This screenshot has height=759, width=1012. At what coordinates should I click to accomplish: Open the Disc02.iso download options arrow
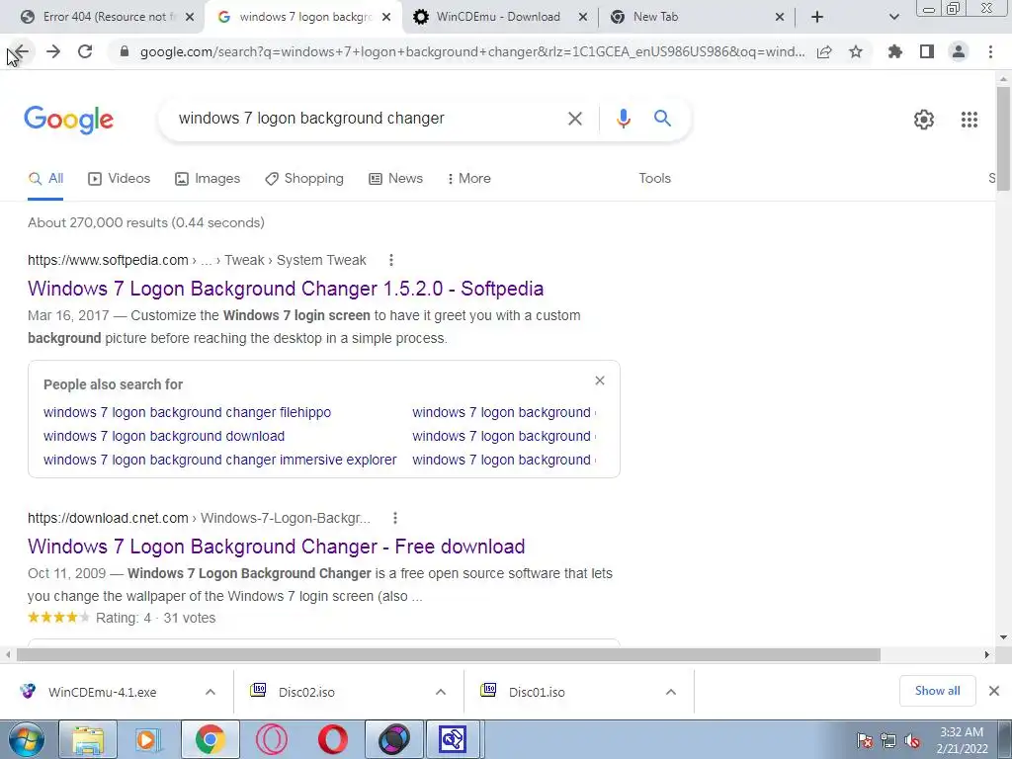(441, 692)
